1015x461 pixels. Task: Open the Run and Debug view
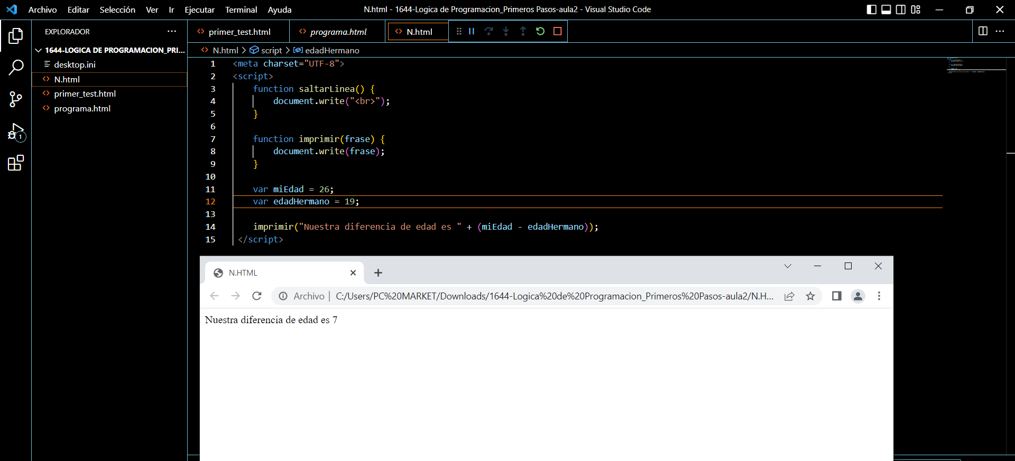[x=16, y=131]
